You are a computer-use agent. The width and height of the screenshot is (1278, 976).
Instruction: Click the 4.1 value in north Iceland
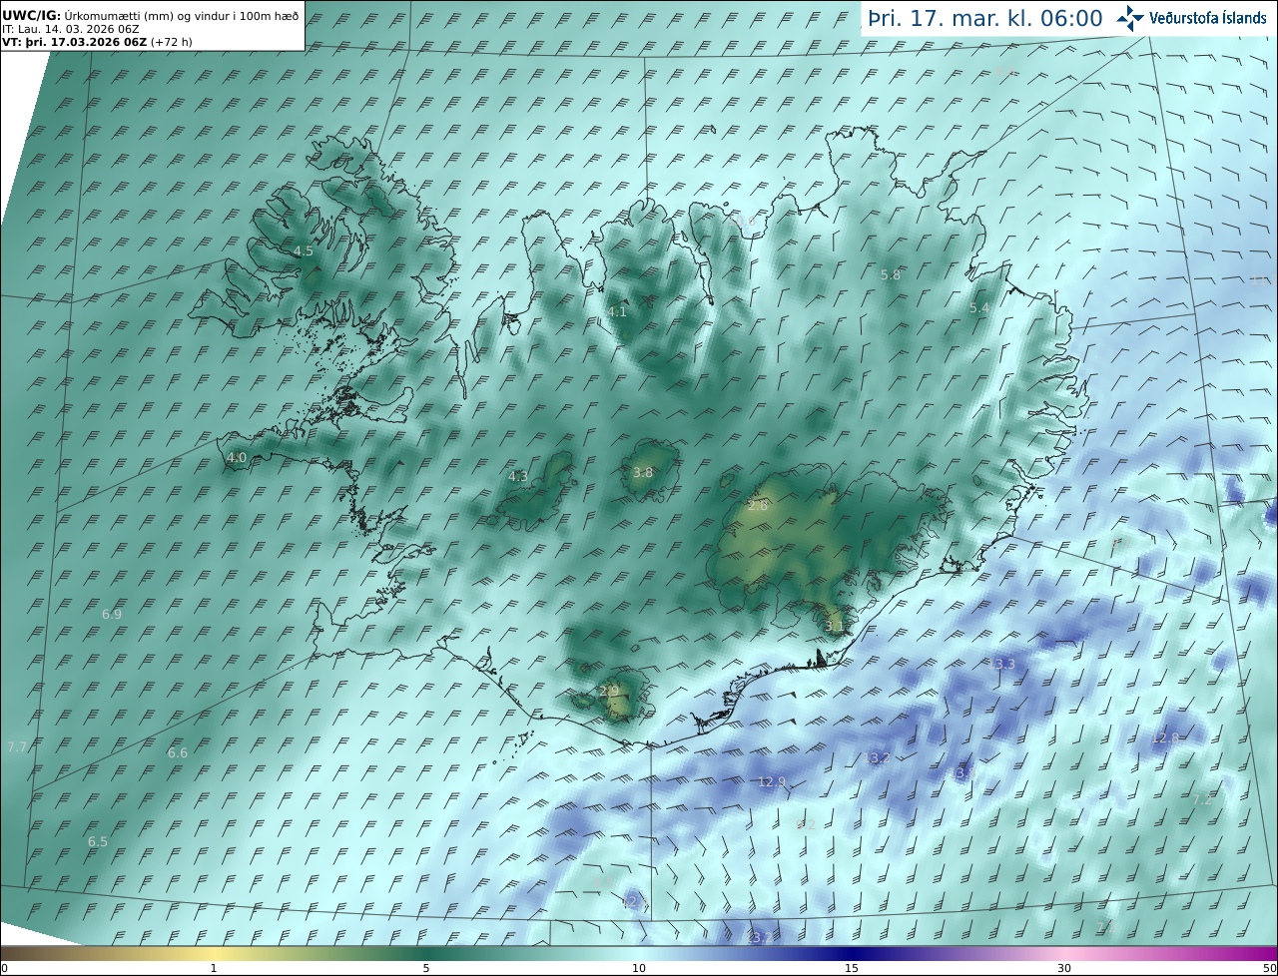(617, 312)
